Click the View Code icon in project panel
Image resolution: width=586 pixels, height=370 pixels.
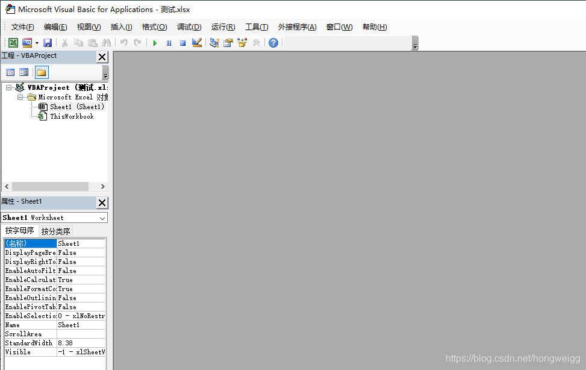10,72
